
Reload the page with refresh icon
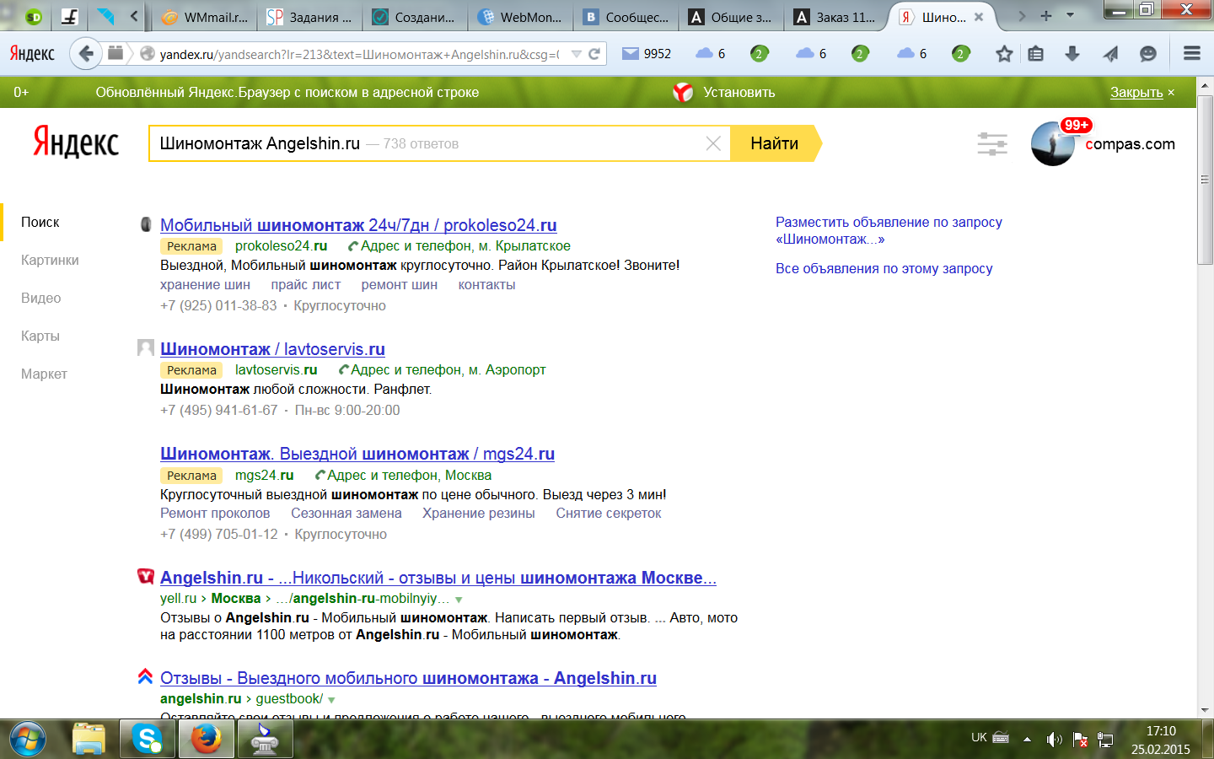tap(594, 54)
